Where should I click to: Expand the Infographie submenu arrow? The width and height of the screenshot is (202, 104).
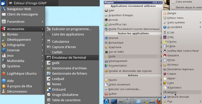click(42, 45)
